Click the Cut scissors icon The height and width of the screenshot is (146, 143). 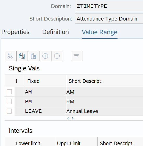[10, 56]
